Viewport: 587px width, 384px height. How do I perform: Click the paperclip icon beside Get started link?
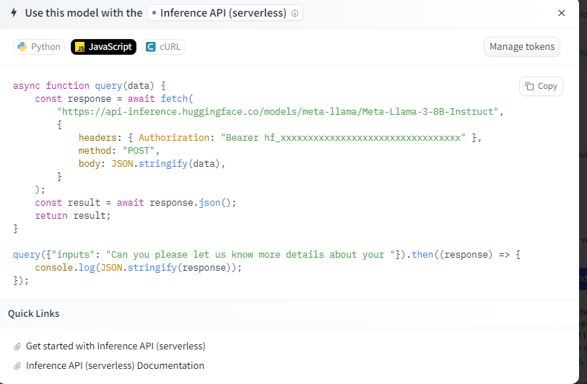coord(17,346)
